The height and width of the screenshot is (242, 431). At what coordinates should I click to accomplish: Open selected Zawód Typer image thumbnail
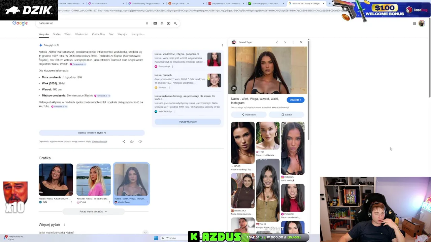point(131,179)
